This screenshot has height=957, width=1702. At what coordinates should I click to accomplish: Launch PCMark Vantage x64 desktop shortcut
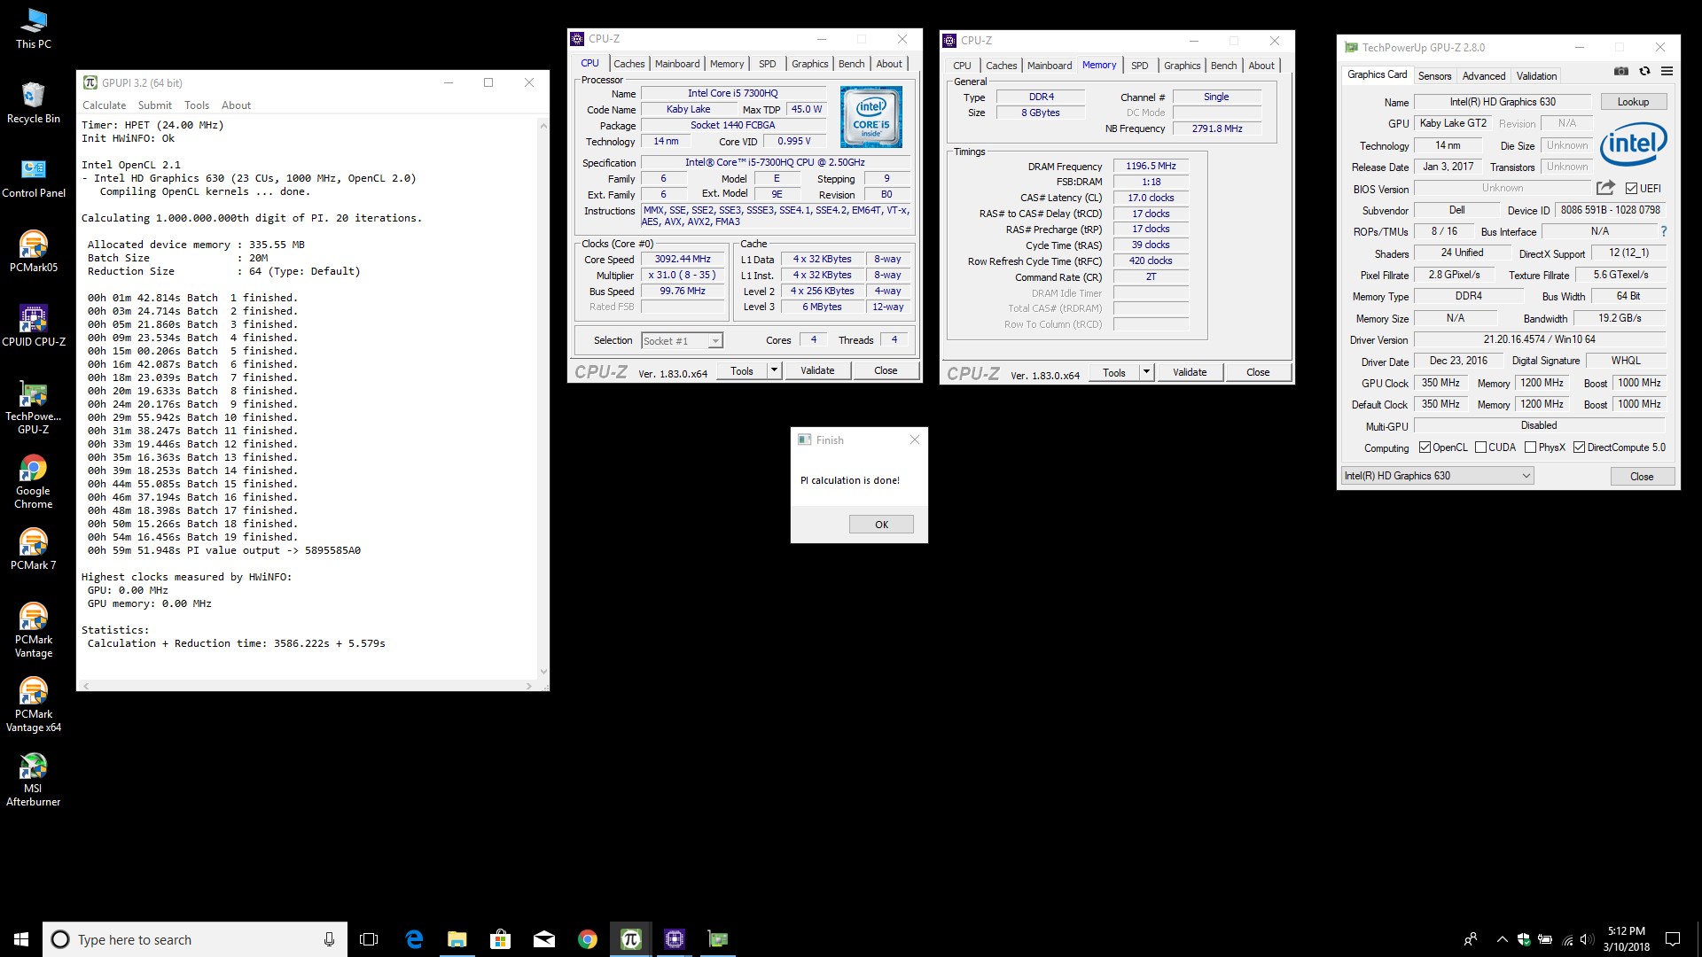[34, 705]
